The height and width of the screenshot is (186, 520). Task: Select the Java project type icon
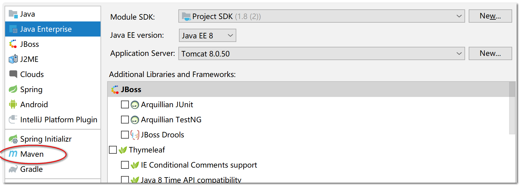tap(13, 14)
